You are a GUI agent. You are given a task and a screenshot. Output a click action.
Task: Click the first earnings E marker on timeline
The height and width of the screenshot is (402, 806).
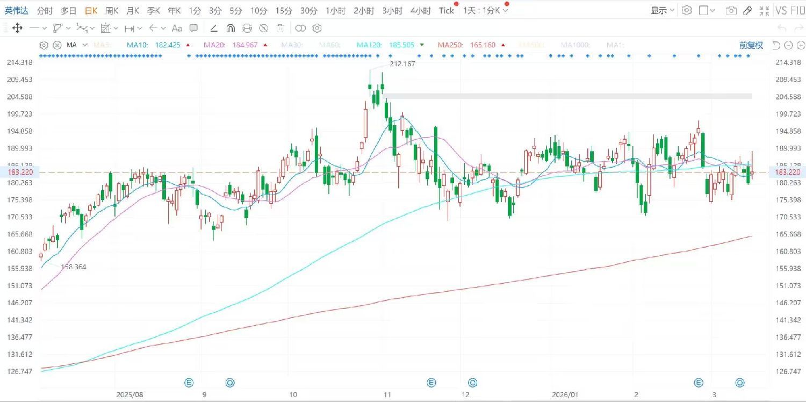(x=189, y=383)
